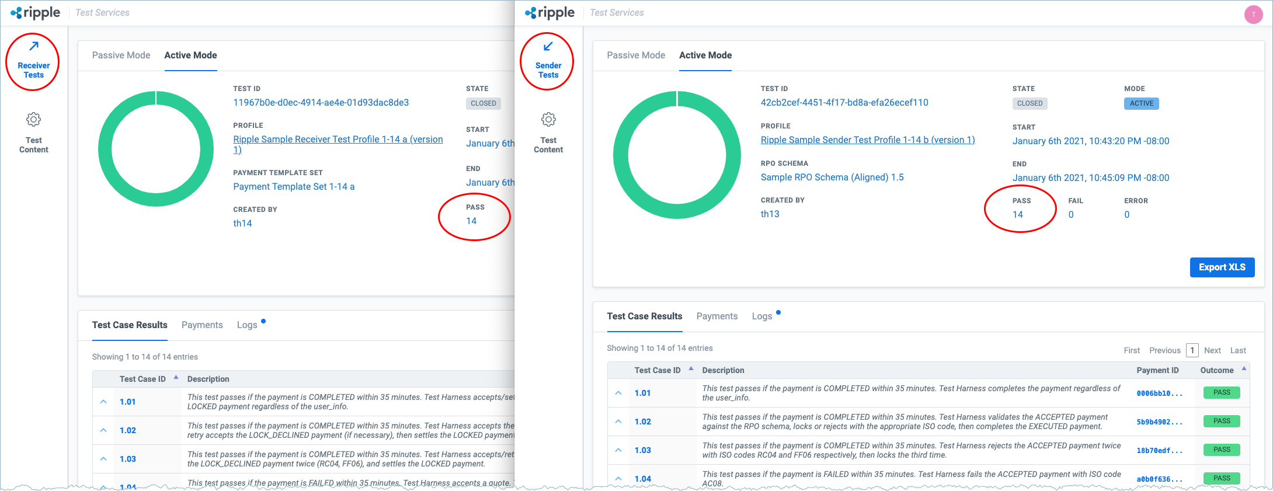Click the sender test ID 42cb2cef-4451-4f17-bd8a-efa26ecef110
The width and height of the screenshot is (1273, 491).
[844, 102]
